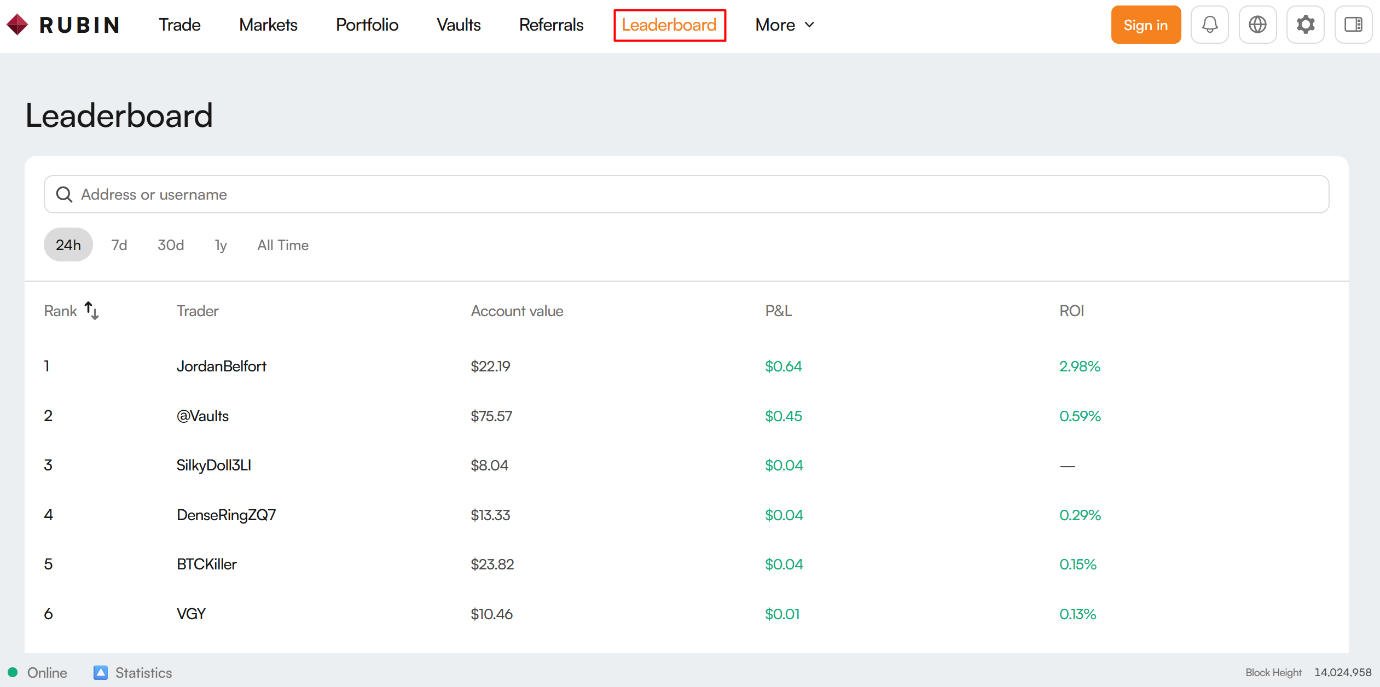Open trader VGY

click(191, 614)
